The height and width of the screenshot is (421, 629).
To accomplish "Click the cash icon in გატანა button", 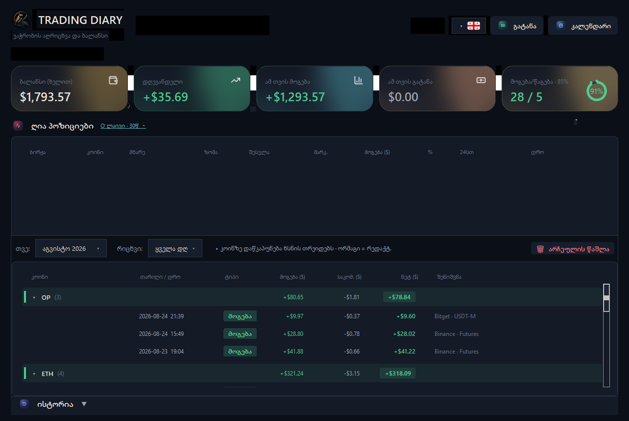I will (503, 25).
